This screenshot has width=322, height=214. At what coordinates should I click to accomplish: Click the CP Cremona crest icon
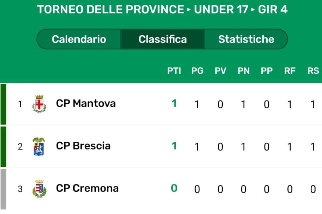39,189
